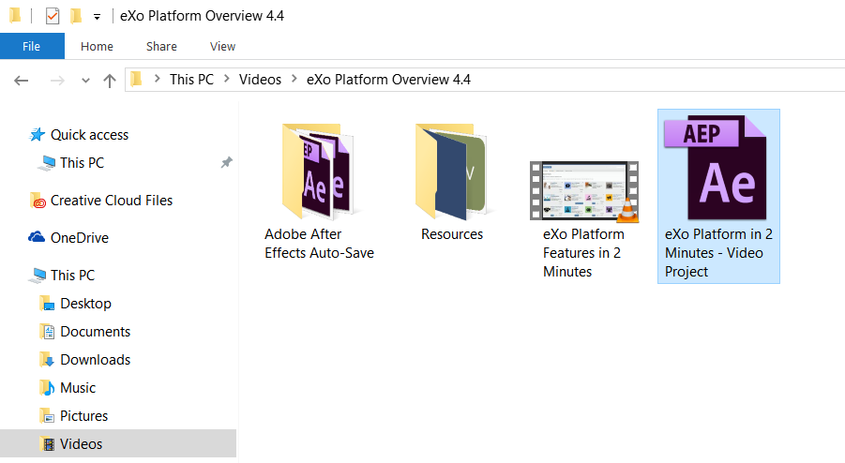Click the 'Resources' folder name label
845x463 pixels.
(x=452, y=234)
